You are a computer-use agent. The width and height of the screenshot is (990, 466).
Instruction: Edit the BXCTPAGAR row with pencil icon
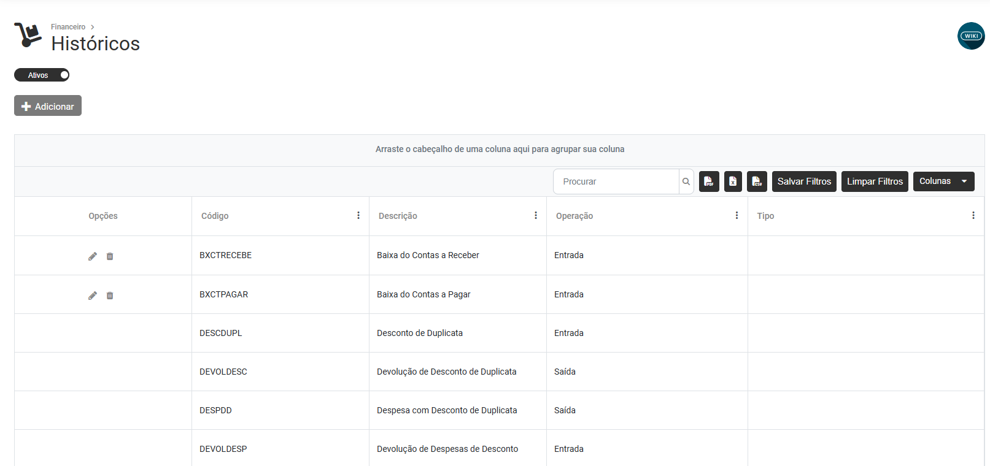[x=93, y=296]
